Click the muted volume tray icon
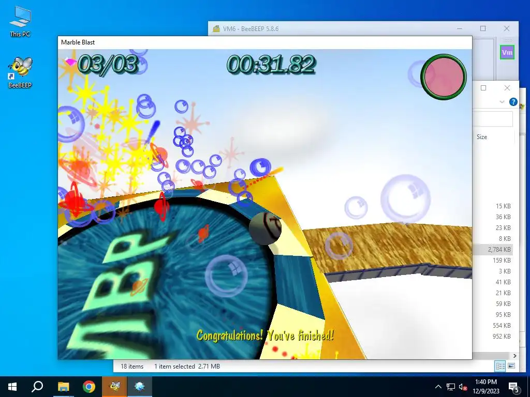This screenshot has height=397, width=530. click(463, 387)
